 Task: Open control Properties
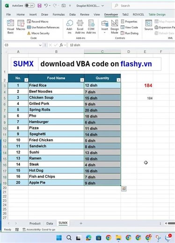pos(129,21)
